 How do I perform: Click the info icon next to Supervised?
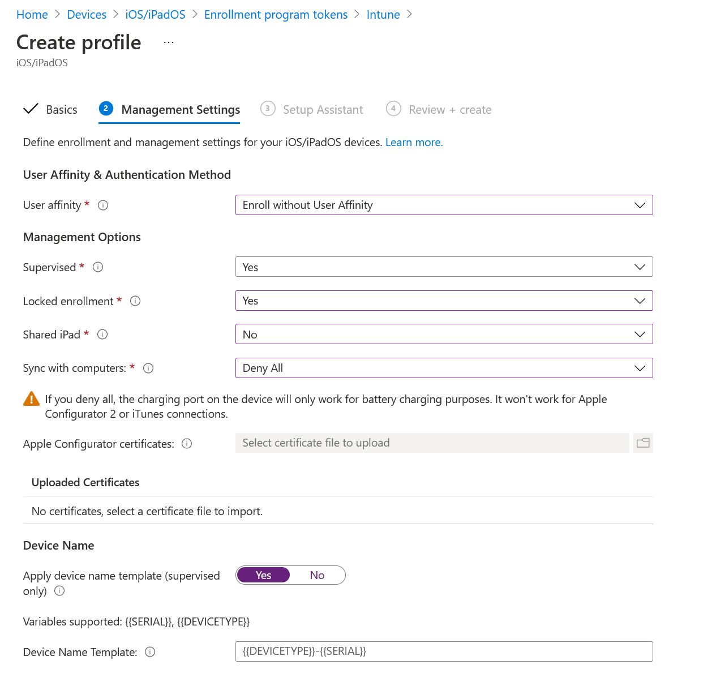coord(98,267)
